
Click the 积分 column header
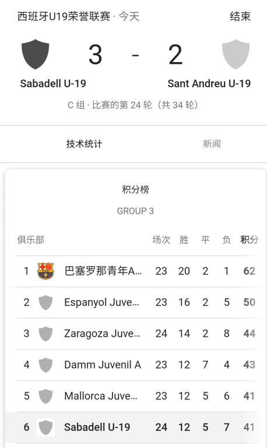250,240
